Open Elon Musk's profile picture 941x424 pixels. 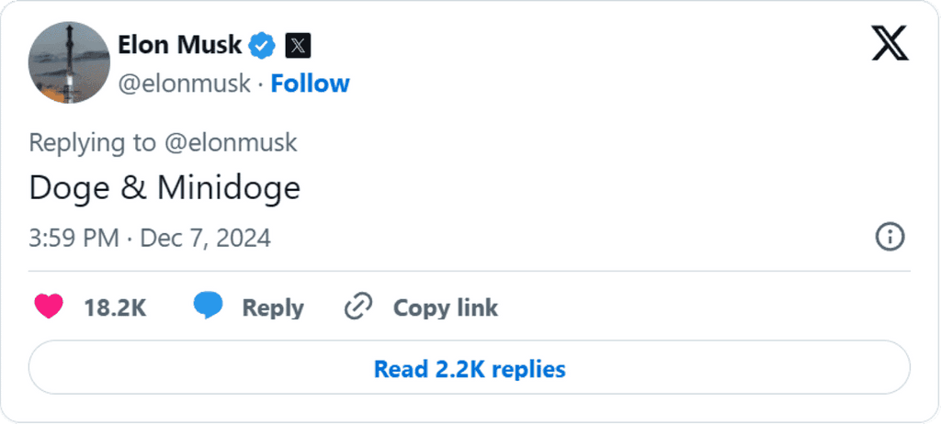(69, 62)
